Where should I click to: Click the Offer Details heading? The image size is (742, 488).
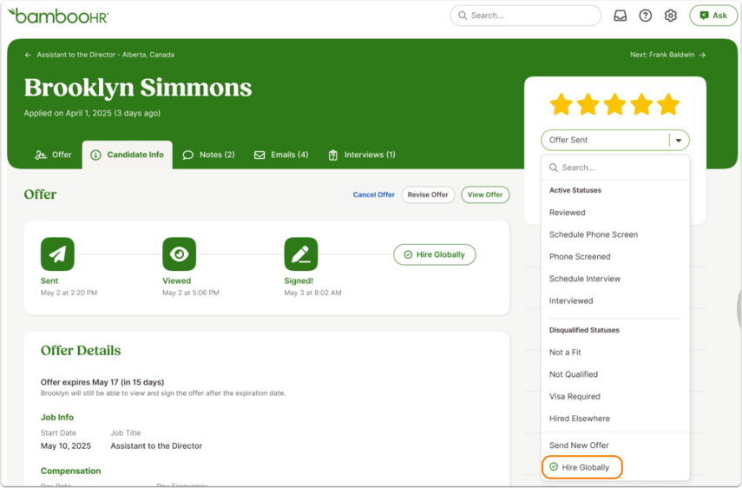tap(81, 351)
